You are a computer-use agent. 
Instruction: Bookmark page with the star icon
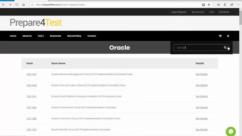[x=209, y=5]
